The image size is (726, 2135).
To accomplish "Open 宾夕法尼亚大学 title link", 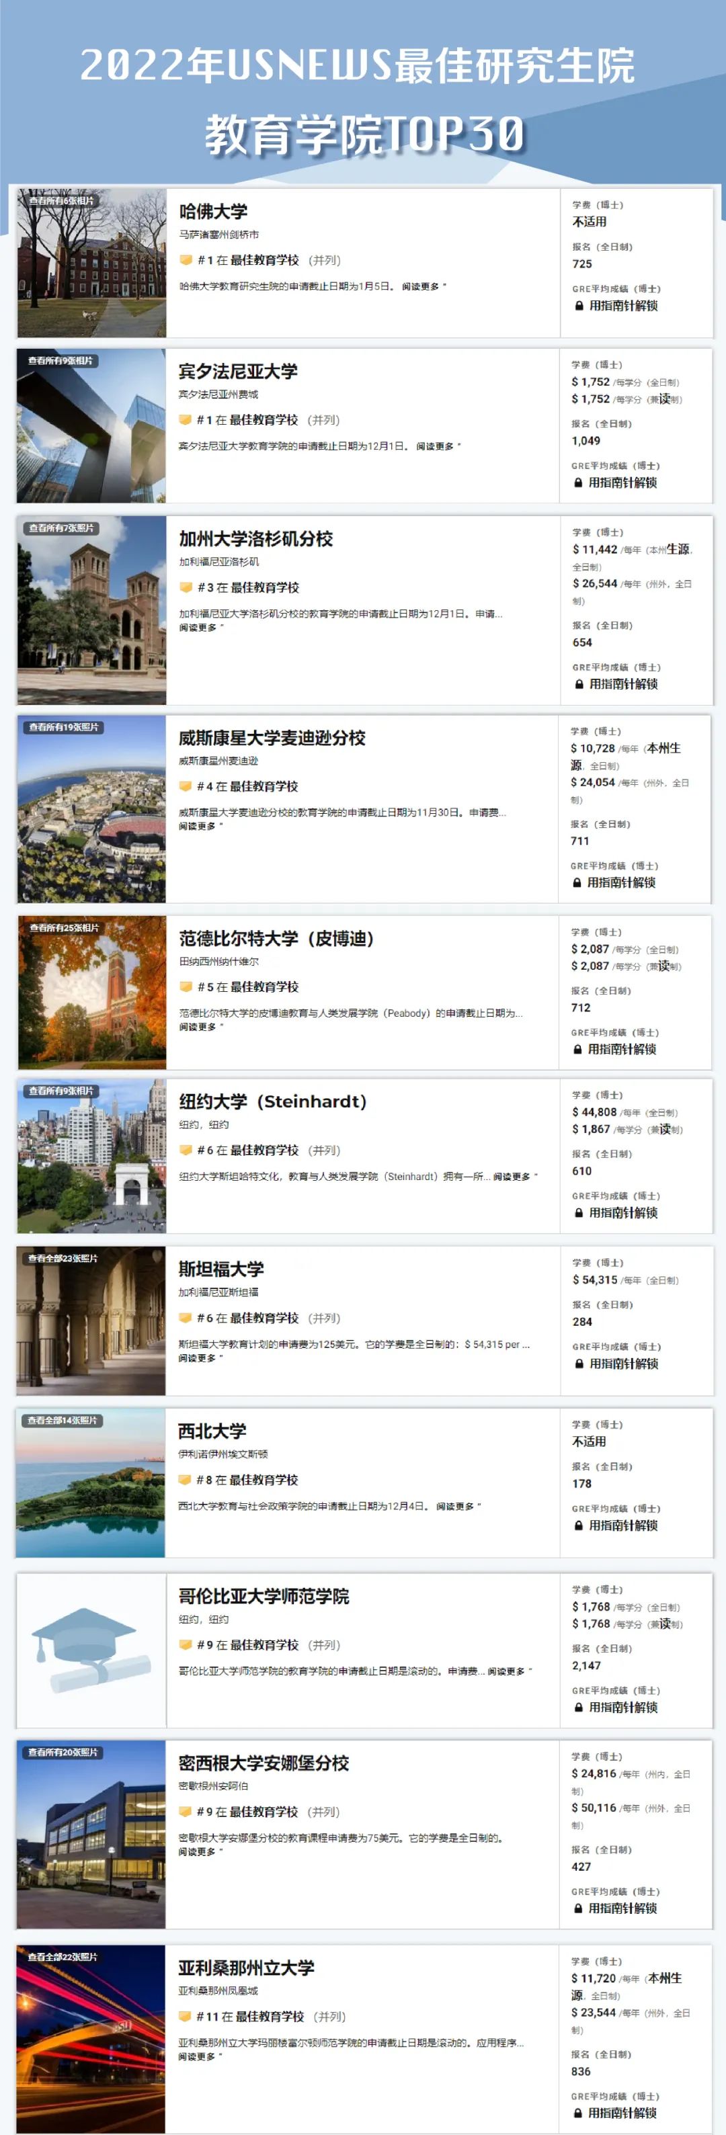I will (238, 372).
